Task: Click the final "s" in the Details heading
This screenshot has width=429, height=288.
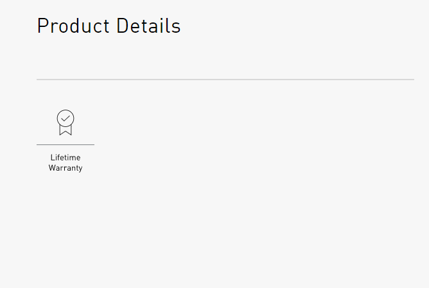Action: tap(177, 27)
